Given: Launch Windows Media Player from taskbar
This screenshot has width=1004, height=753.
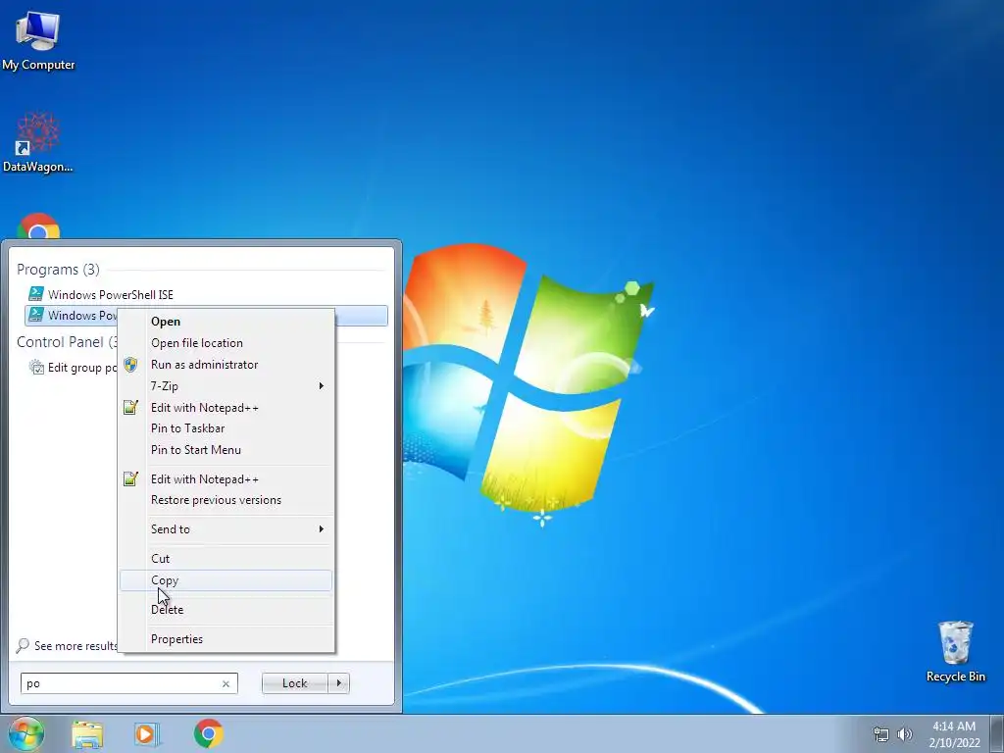Looking at the screenshot, I should click(147, 734).
